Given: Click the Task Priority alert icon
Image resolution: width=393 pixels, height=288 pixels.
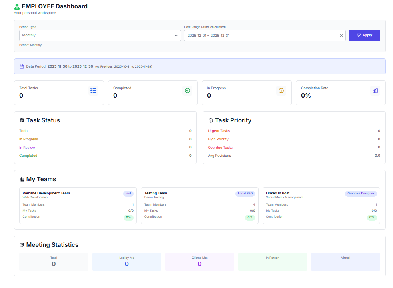Looking at the screenshot, I should pyautogui.click(x=211, y=120).
